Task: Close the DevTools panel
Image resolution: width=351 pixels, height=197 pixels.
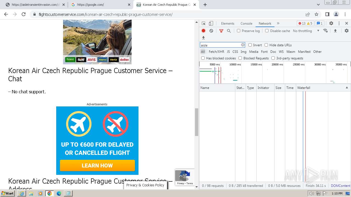Action: coord(347,23)
